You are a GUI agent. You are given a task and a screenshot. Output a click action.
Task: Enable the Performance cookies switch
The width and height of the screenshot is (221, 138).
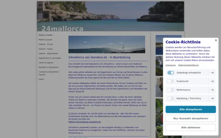click(x=171, y=90)
